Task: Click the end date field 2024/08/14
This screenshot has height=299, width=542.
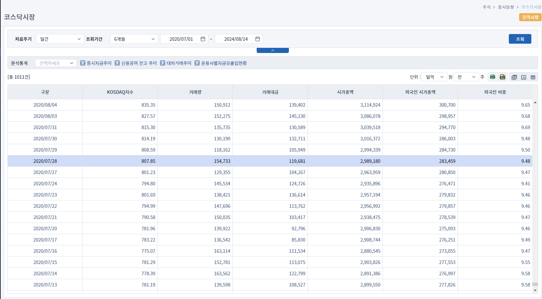Action: click(239, 39)
